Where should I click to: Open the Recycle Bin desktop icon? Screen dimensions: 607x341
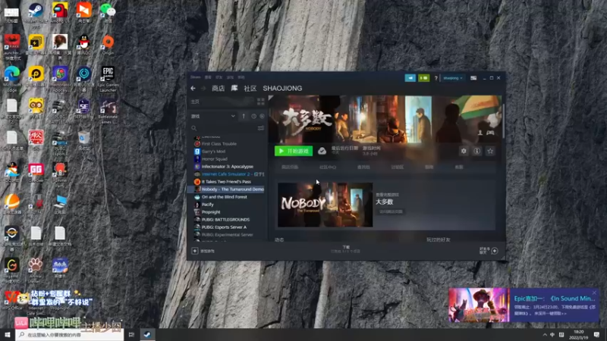[x=84, y=140]
